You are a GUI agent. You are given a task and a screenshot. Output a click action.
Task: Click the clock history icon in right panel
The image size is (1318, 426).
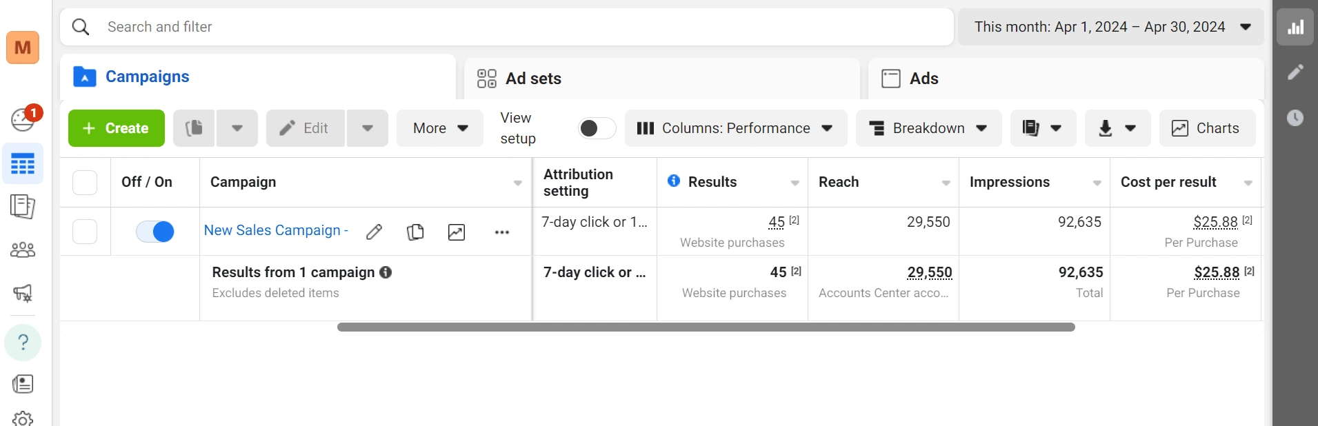click(1295, 118)
